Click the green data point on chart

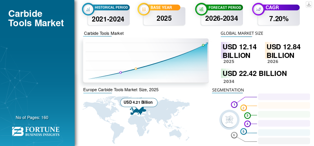203,45
